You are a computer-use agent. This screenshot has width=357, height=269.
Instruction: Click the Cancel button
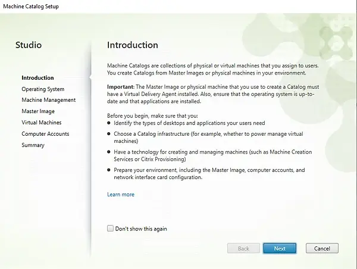coord(322,248)
